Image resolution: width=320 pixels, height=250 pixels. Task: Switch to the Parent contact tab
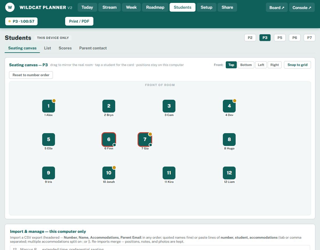pyautogui.click(x=93, y=48)
